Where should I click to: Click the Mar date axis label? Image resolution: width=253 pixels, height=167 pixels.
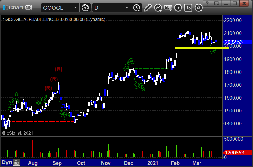(x=197, y=163)
